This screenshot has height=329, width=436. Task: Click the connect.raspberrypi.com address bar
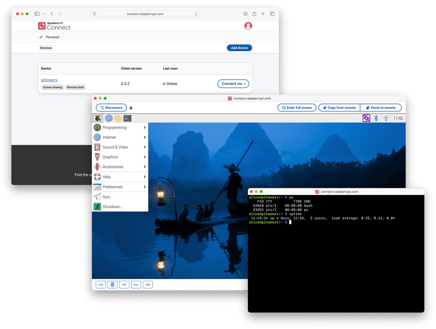[145, 13]
